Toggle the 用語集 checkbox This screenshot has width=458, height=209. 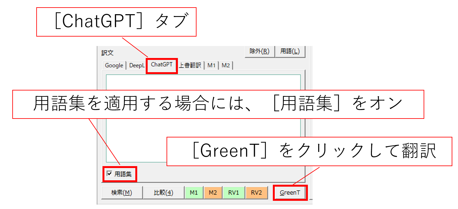(x=109, y=173)
